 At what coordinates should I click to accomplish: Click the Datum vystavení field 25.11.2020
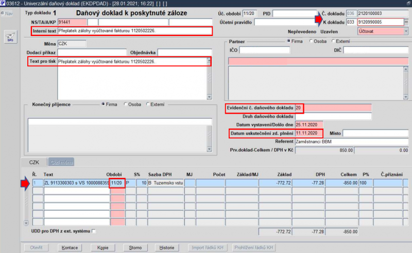tap(309, 124)
